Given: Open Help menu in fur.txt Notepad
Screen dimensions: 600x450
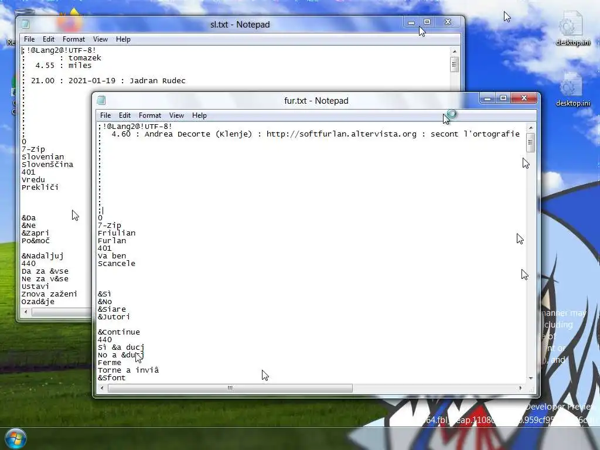Looking at the screenshot, I should 199,115.
